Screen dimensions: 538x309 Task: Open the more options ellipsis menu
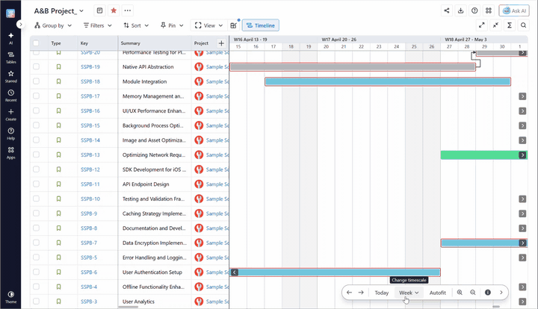tap(128, 10)
